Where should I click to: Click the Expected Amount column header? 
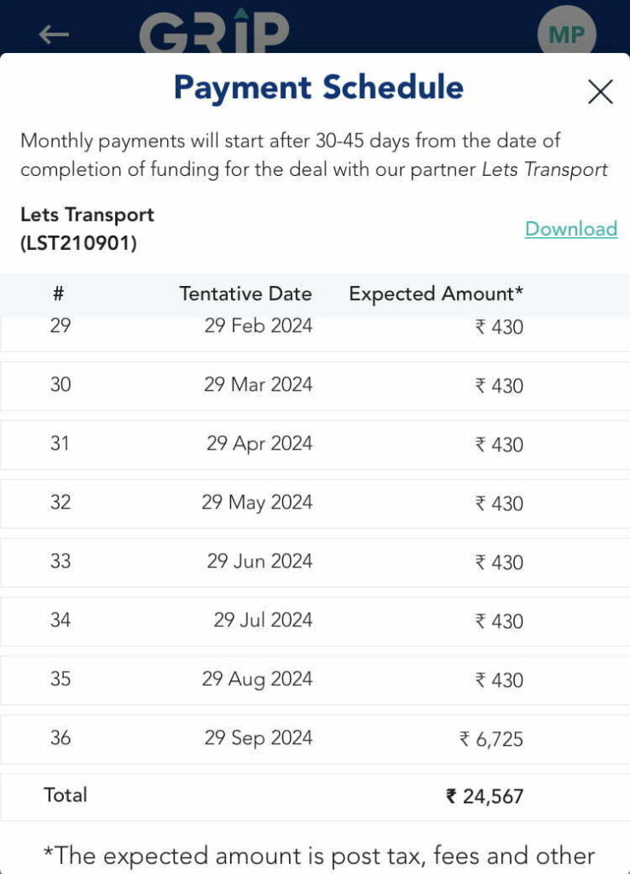(436, 294)
